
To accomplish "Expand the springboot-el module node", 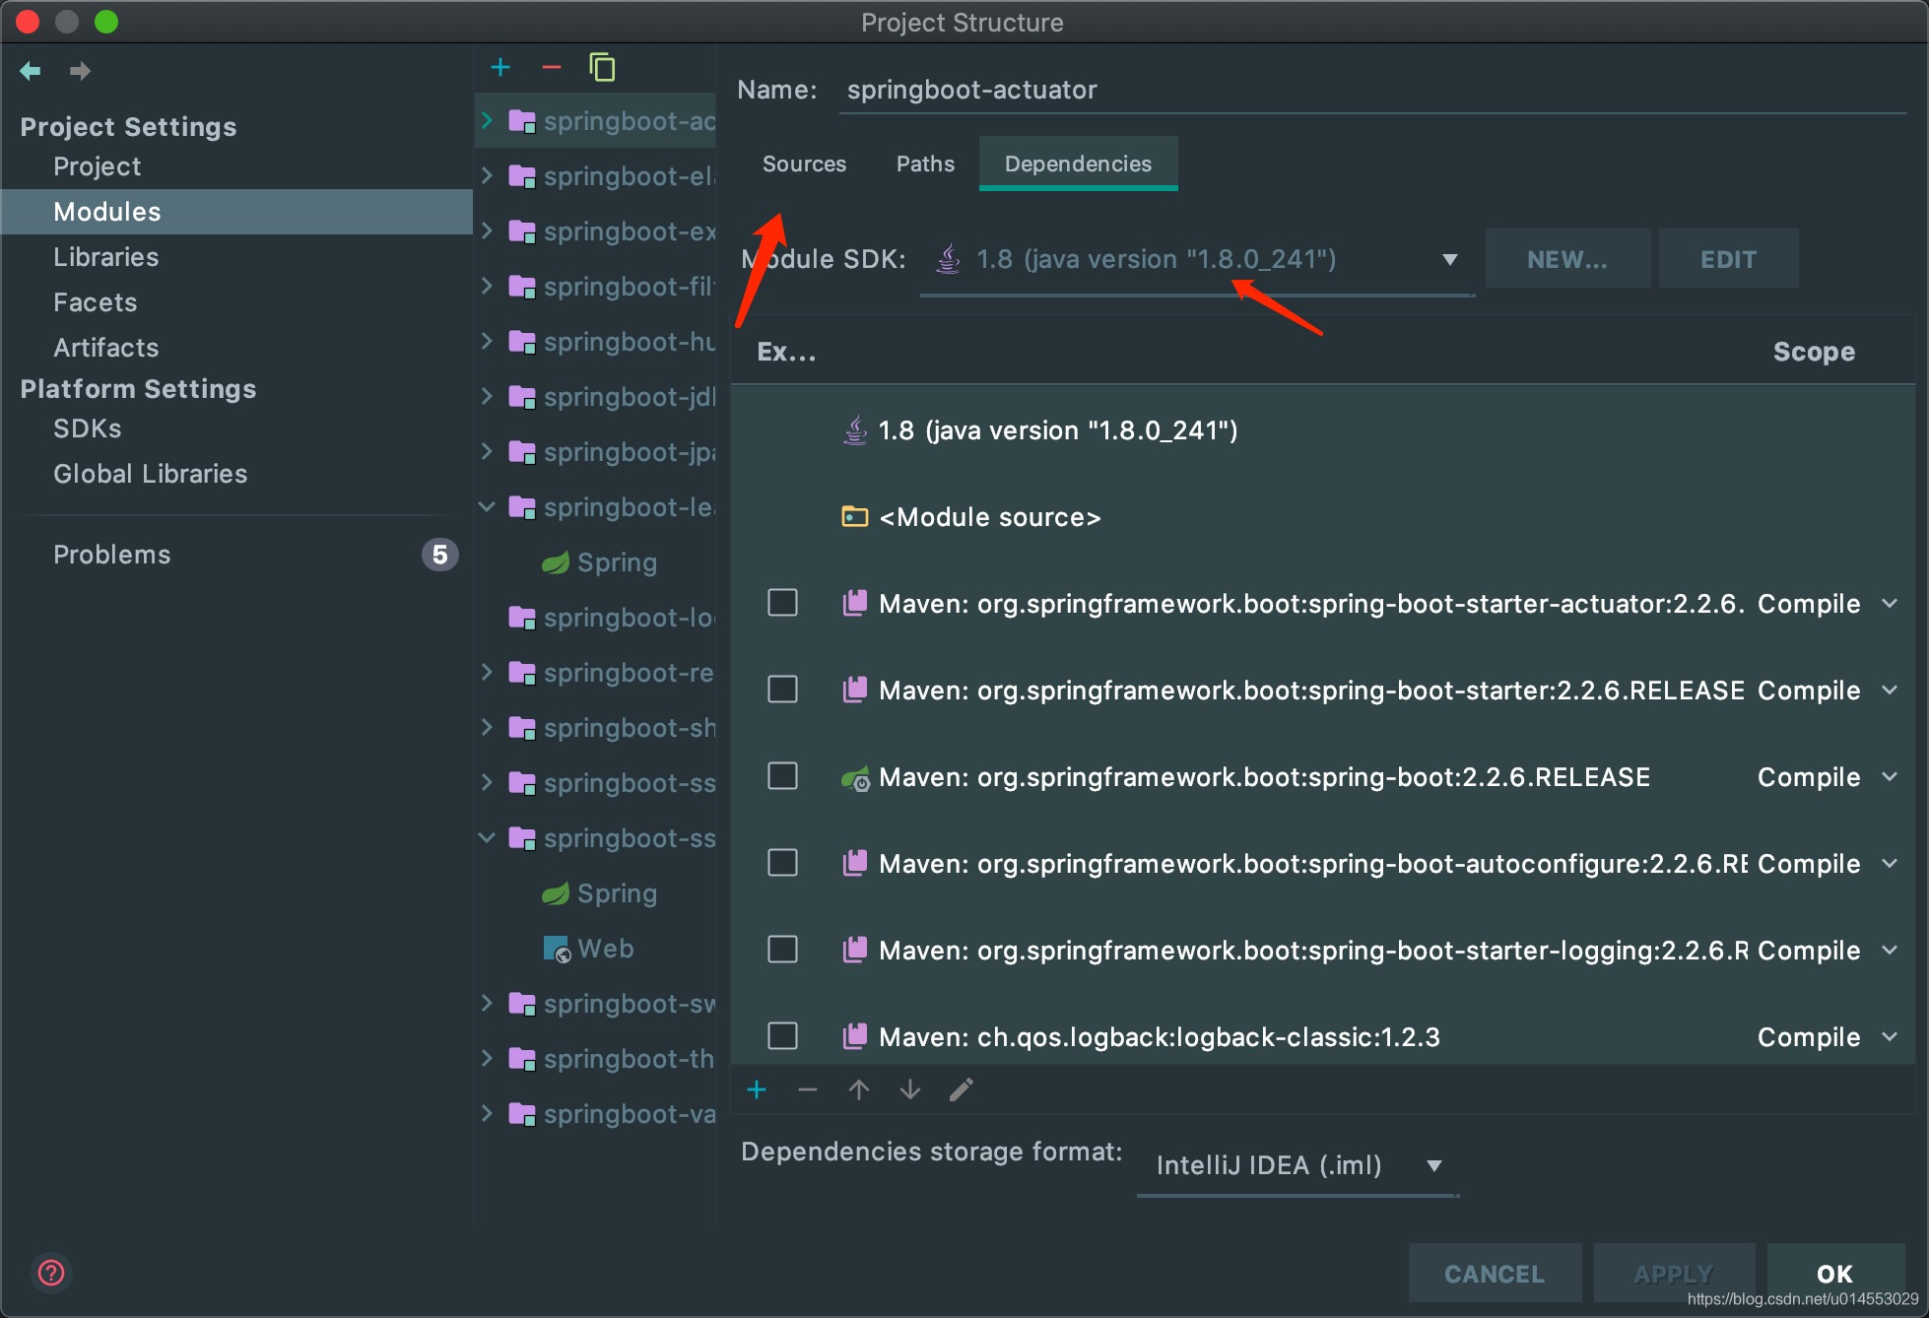I will tap(487, 175).
